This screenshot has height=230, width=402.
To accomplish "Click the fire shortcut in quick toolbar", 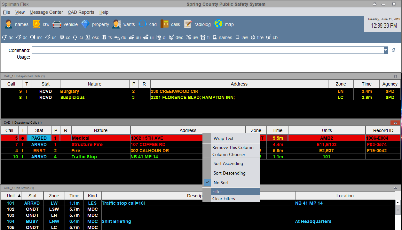I will (253, 37).
